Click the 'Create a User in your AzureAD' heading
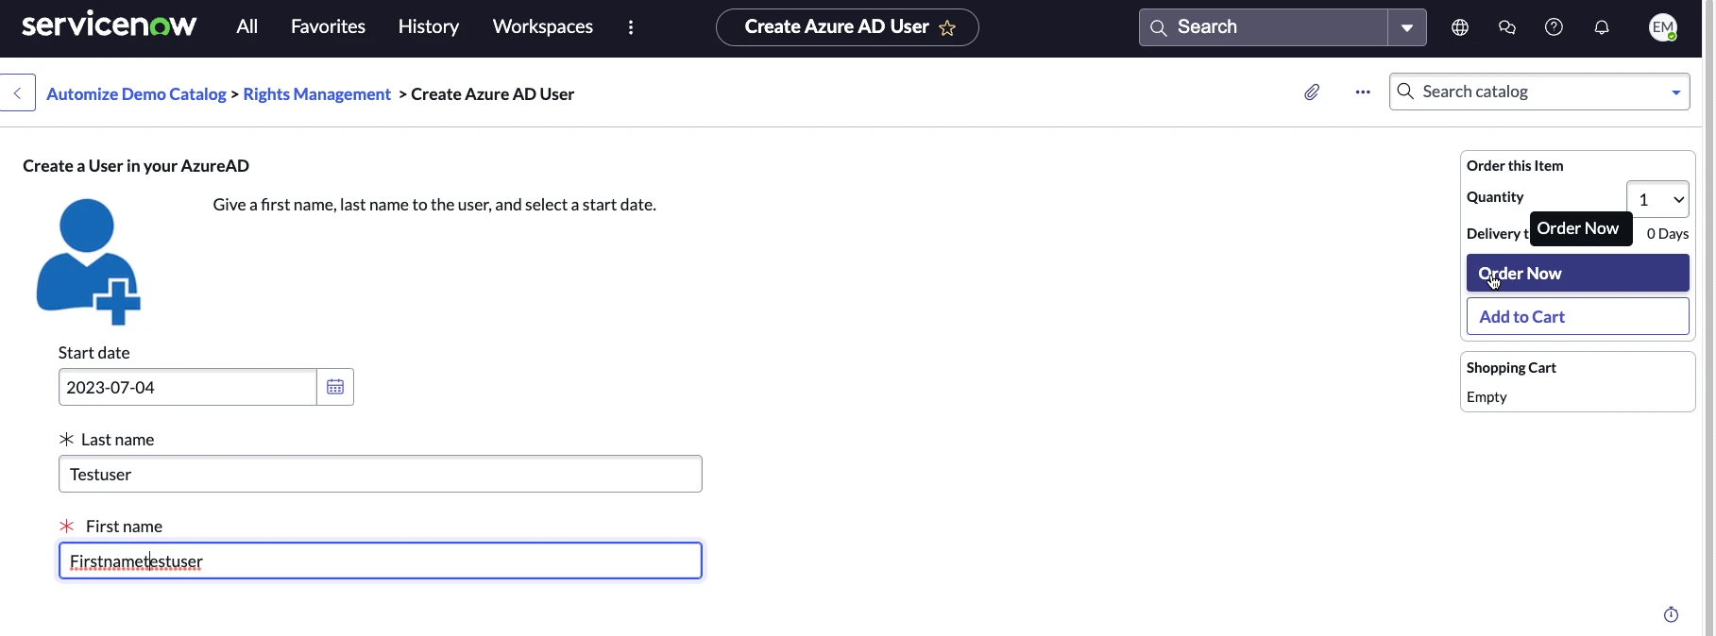 [x=136, y=166]
